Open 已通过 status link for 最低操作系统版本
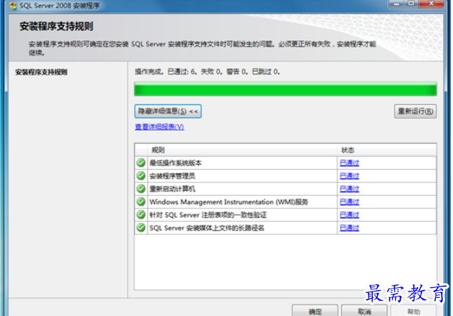453x316 pixels. tap(349, 163)
